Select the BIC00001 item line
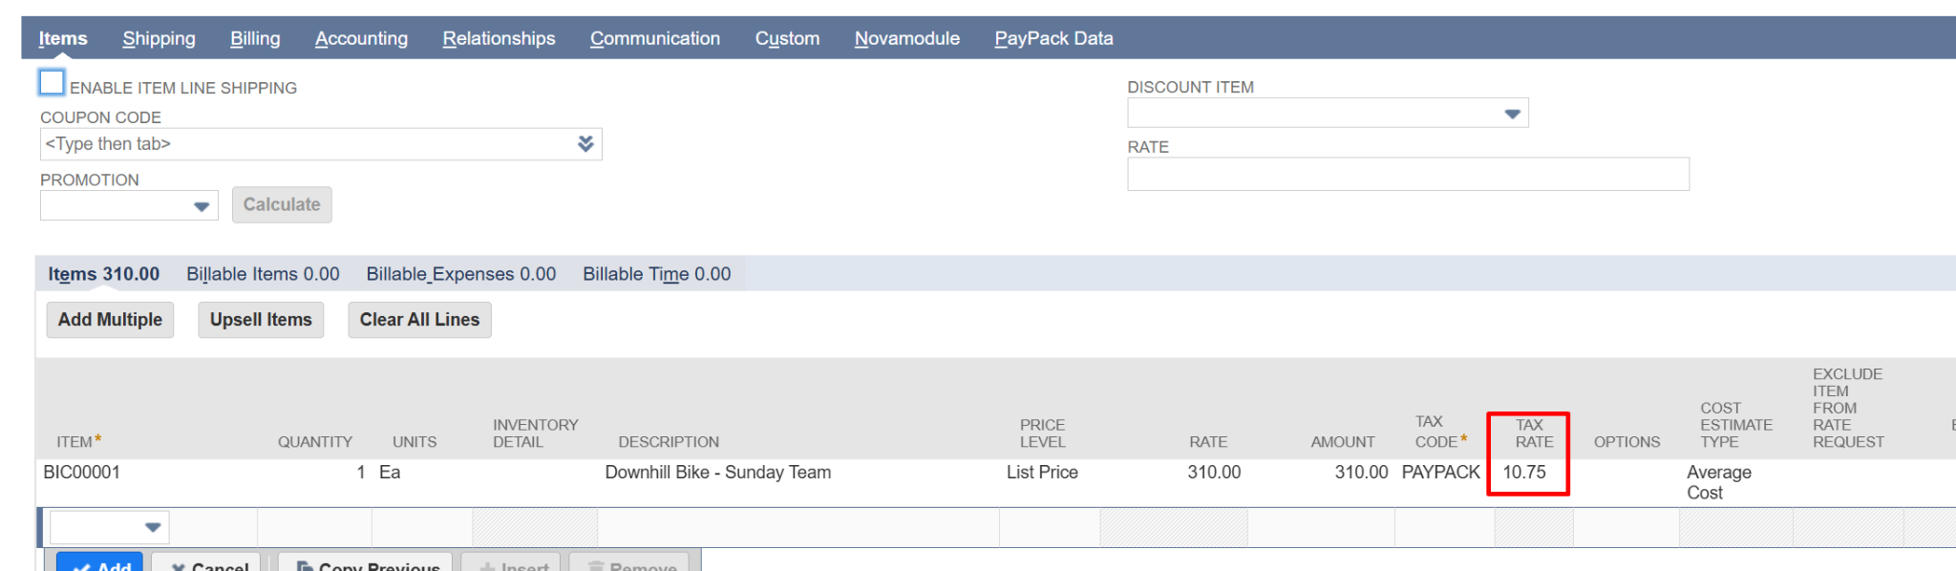This screenshot has width=1956, height=571. tap(993, 482)
